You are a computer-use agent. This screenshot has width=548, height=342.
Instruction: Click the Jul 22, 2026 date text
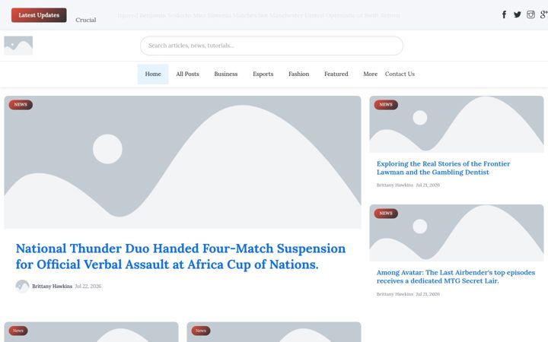pos(88,287)
